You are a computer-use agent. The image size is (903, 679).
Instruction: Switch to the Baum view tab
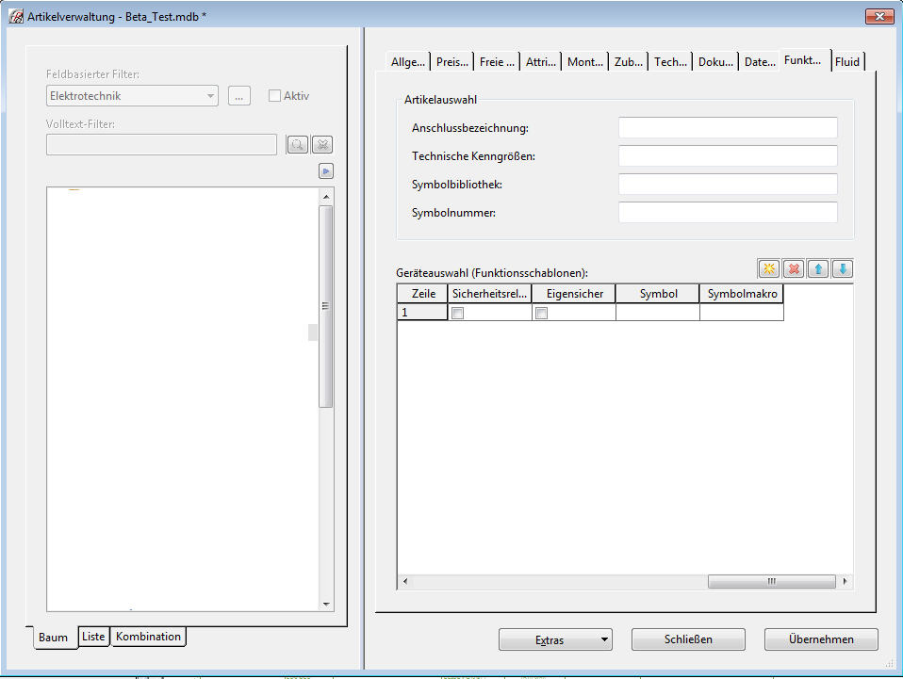coord(53,637)
